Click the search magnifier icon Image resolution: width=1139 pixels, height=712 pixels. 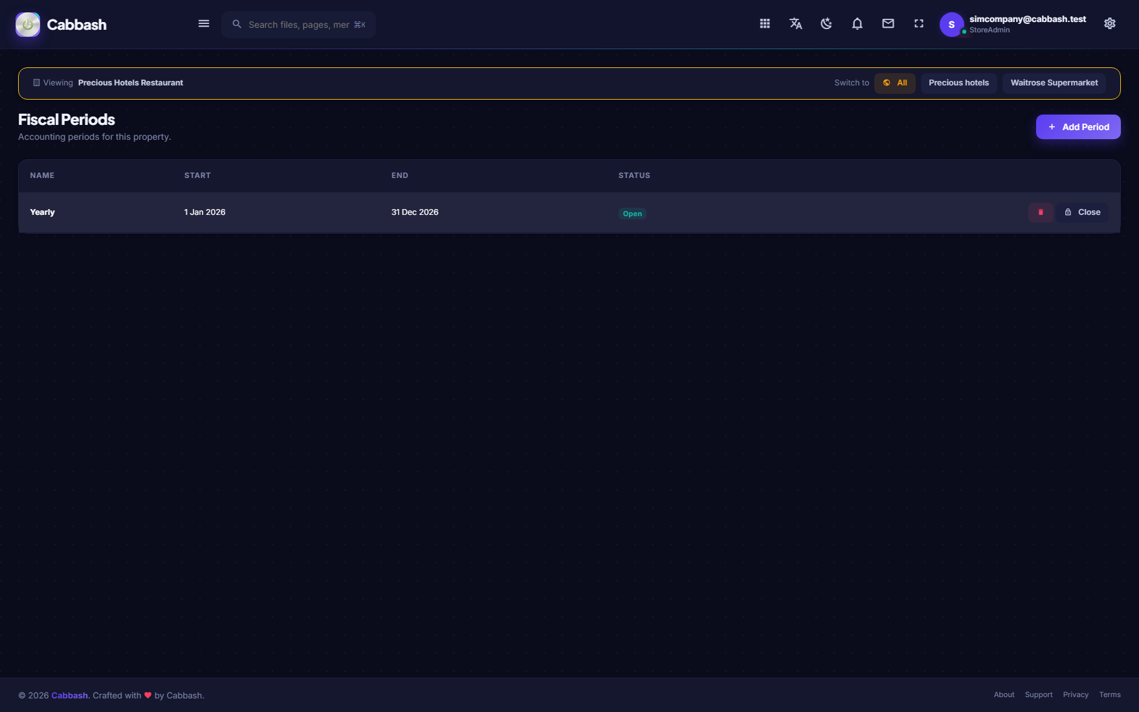coord(237,24)
